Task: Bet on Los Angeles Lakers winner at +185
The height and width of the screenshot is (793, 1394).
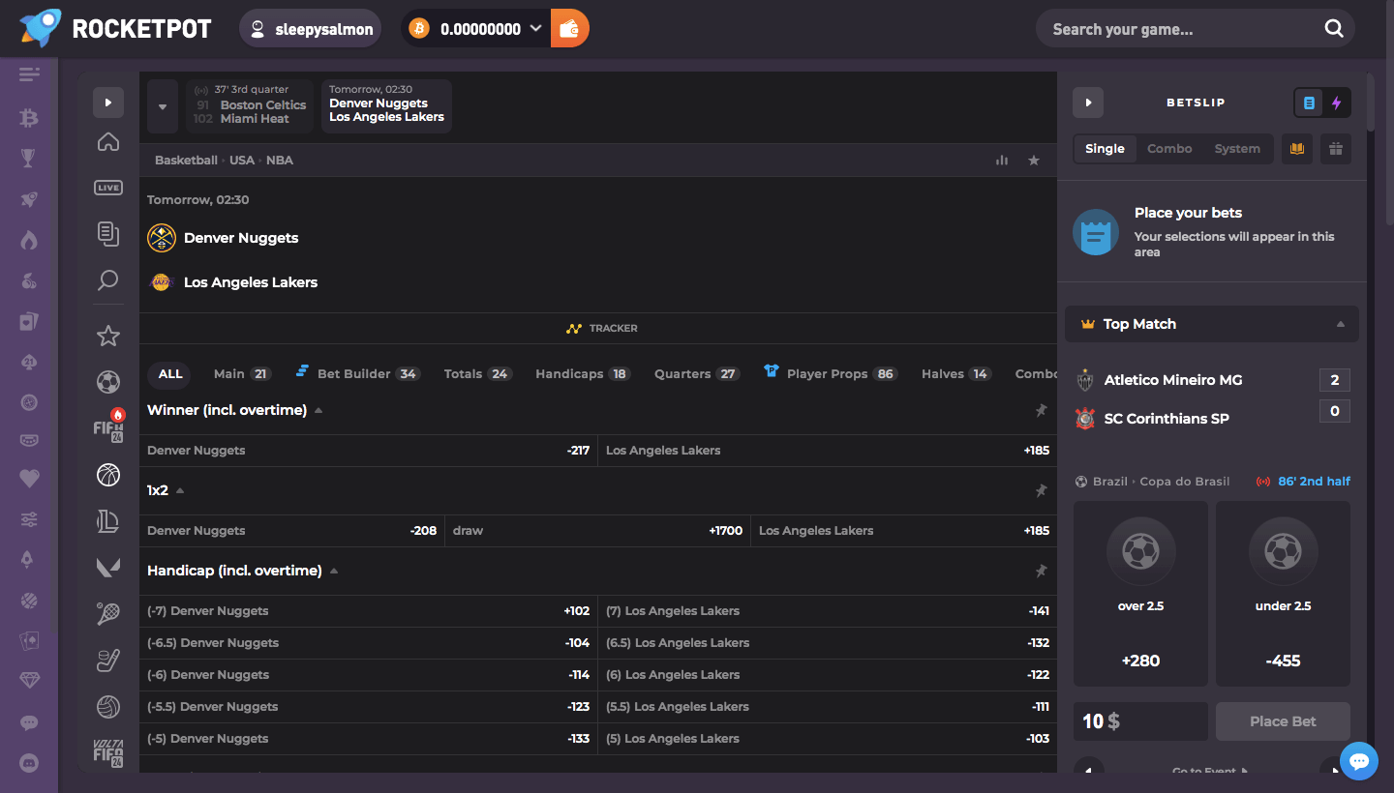Action: (x=828, y=451)
